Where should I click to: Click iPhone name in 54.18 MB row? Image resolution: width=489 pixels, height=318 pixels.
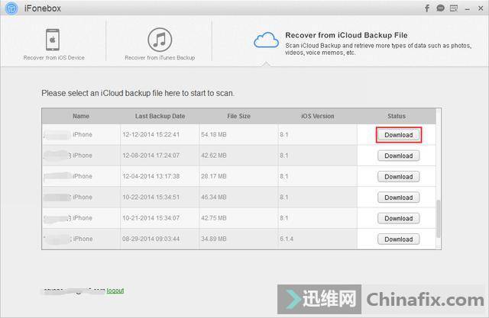[x=83, y=134]
